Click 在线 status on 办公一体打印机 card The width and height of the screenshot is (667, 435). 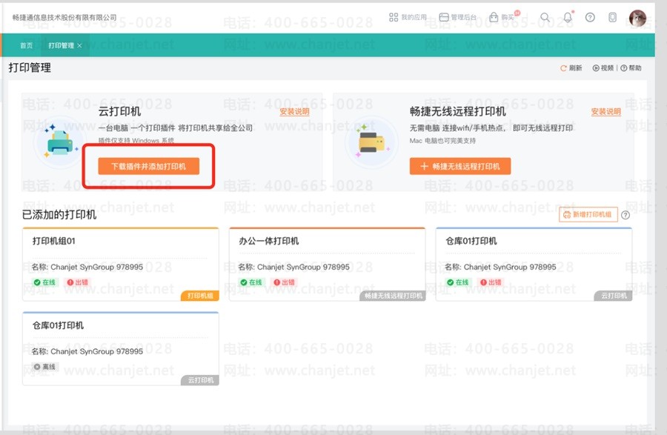click(252, 282)
